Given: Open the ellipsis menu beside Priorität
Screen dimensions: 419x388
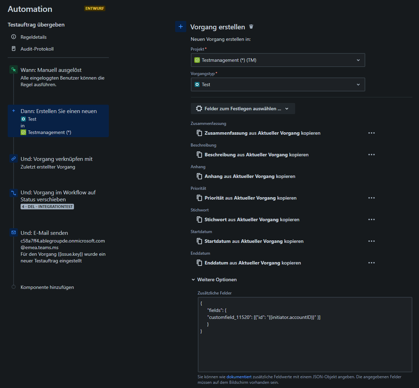Looking at the screenshot, I should point(371,198).
